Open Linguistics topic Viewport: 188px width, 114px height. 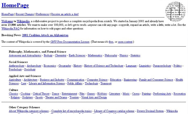pyautogui.click(x=145, y=66)
